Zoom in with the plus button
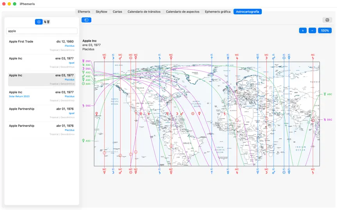 (303, 30)
